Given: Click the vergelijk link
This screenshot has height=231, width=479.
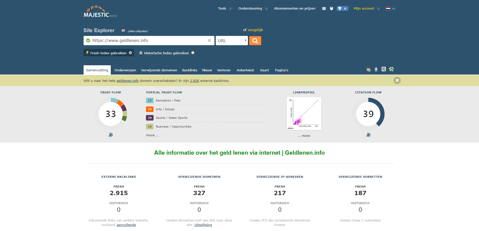Looking at the screenshot, I should [255, 30].
